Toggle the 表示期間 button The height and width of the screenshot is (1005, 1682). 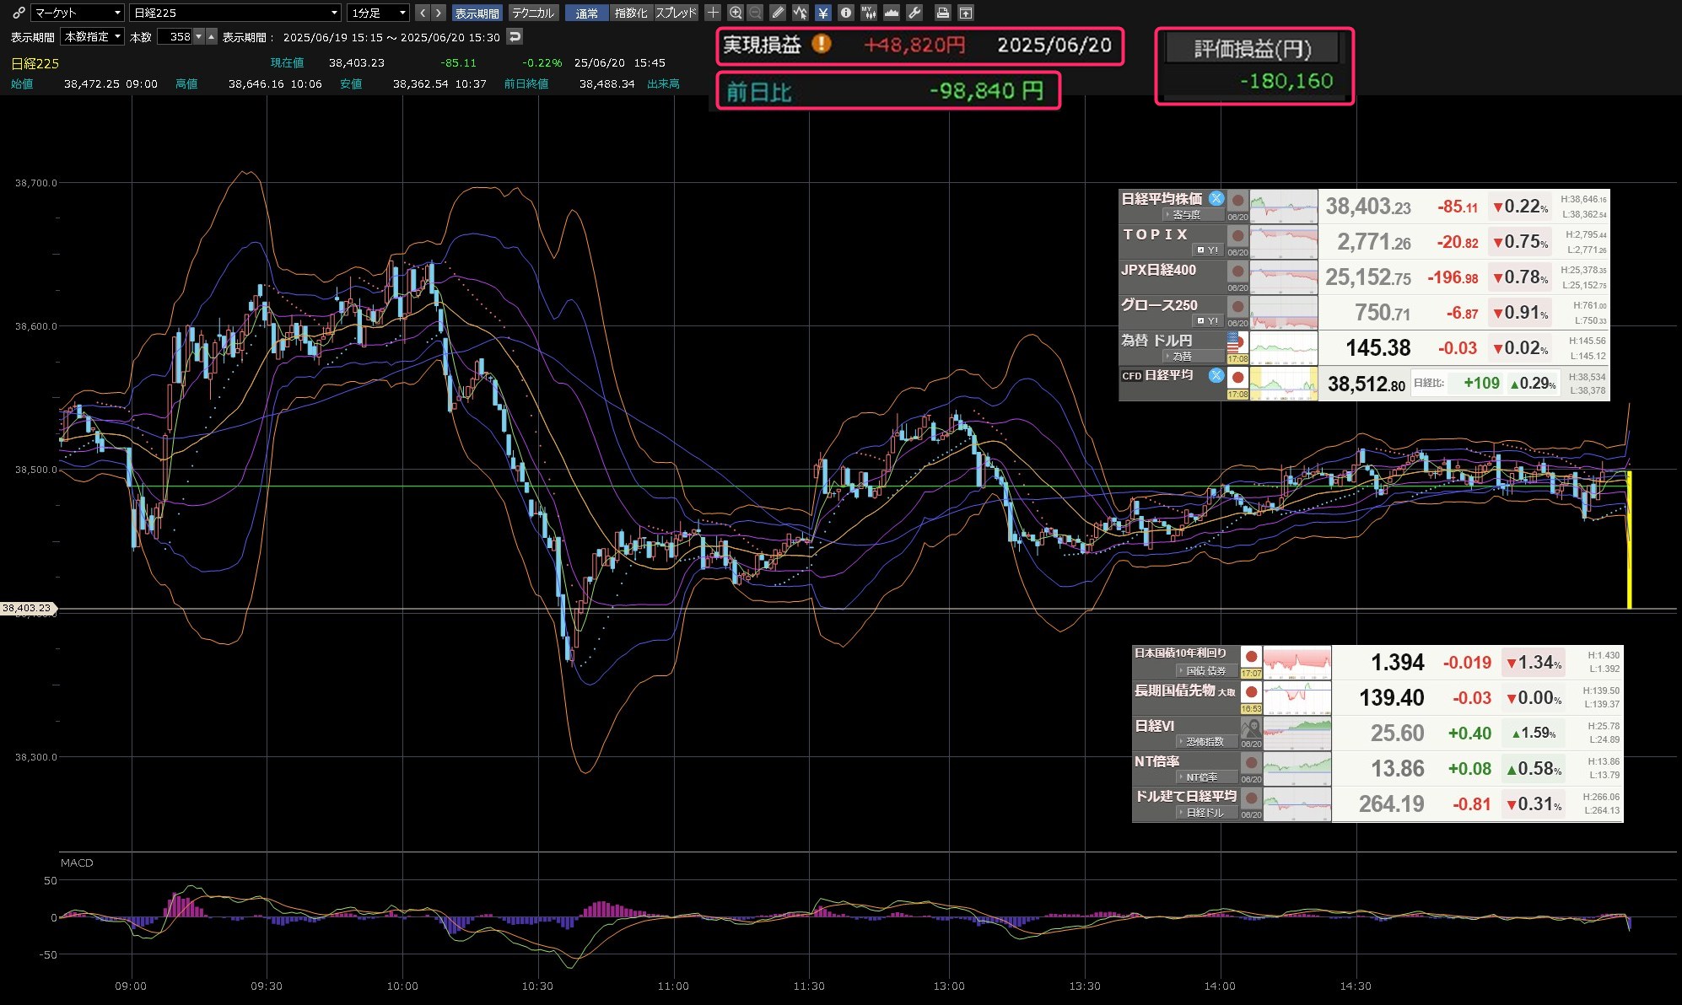[x=477, y=13]
